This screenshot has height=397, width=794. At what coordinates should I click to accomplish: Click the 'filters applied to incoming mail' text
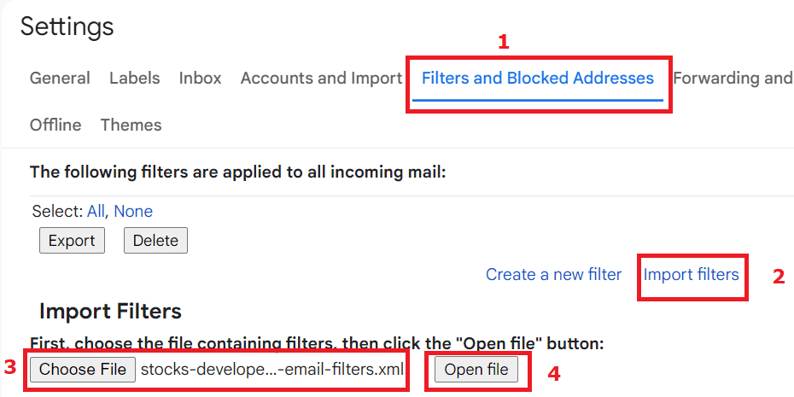[x=237, y=172]
